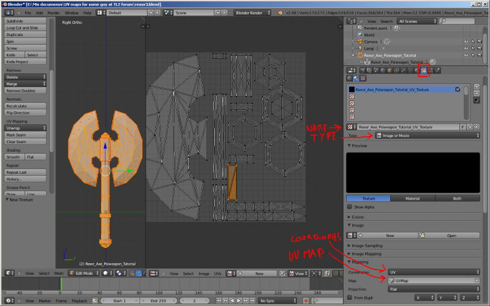Click the UVMap icon in Map field
The width and height of the screenshot is (490, 306).
[x=391, y=280]
